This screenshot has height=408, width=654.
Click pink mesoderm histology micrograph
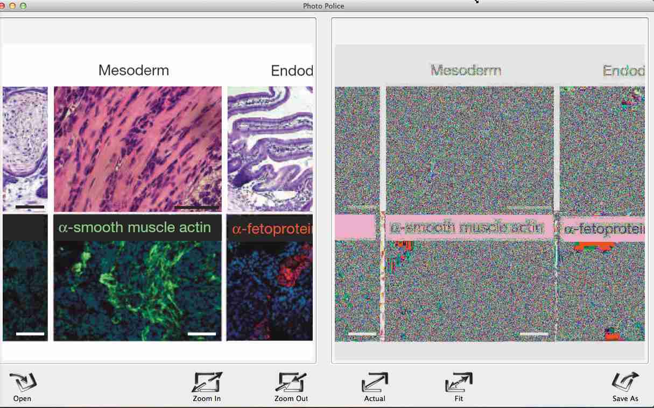pos(138,149)
